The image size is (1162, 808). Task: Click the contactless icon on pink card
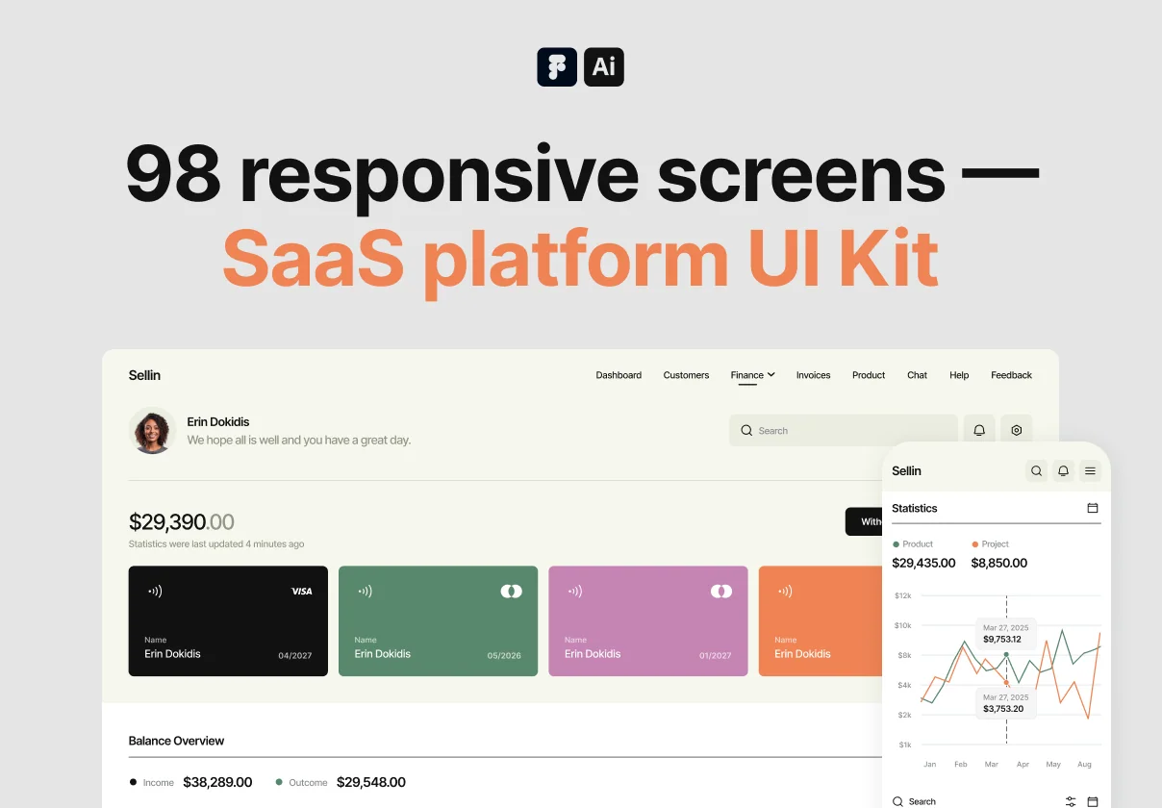coord(575,592)
